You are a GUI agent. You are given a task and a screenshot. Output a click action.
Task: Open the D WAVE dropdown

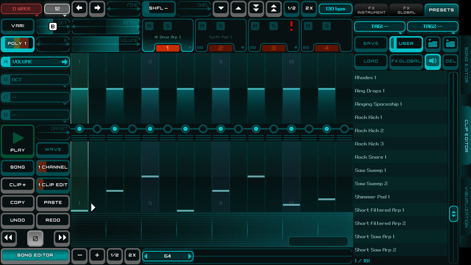(21, 8)
